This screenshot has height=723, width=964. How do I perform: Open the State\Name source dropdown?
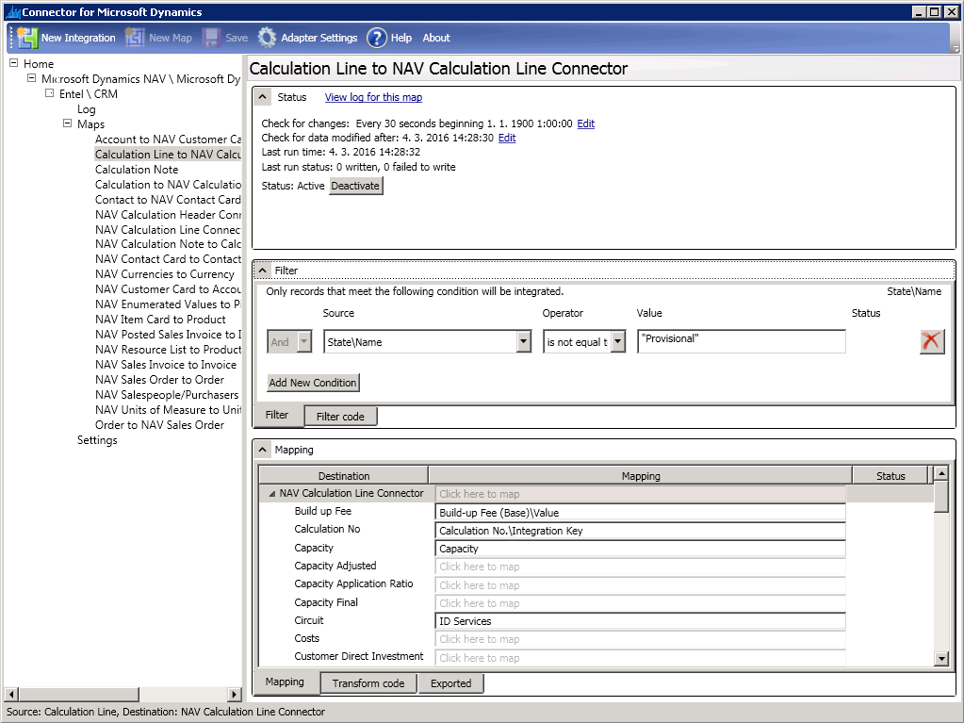pos(524,341)
